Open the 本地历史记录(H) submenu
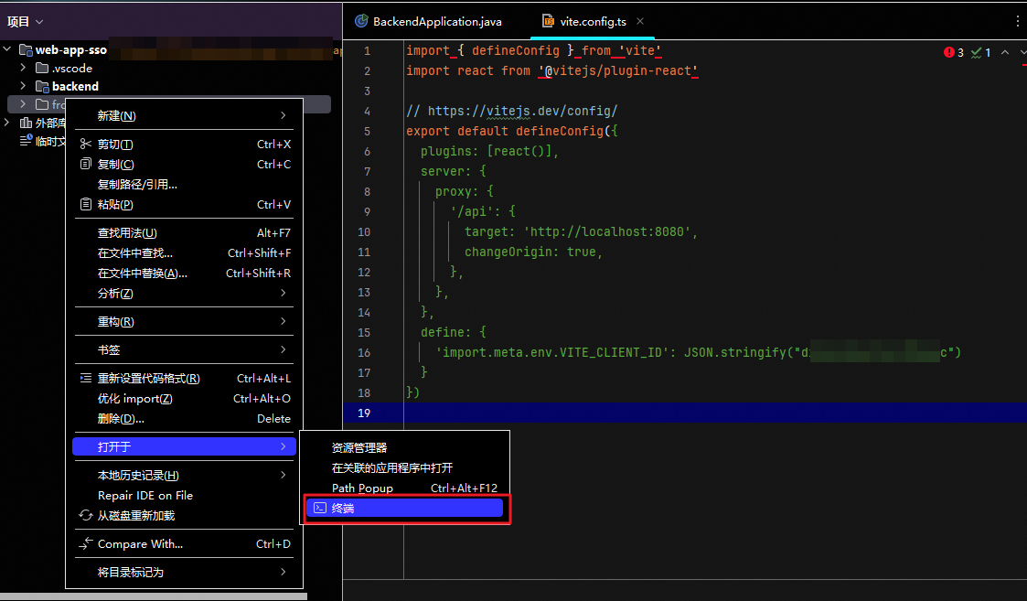 coord(184,475)
